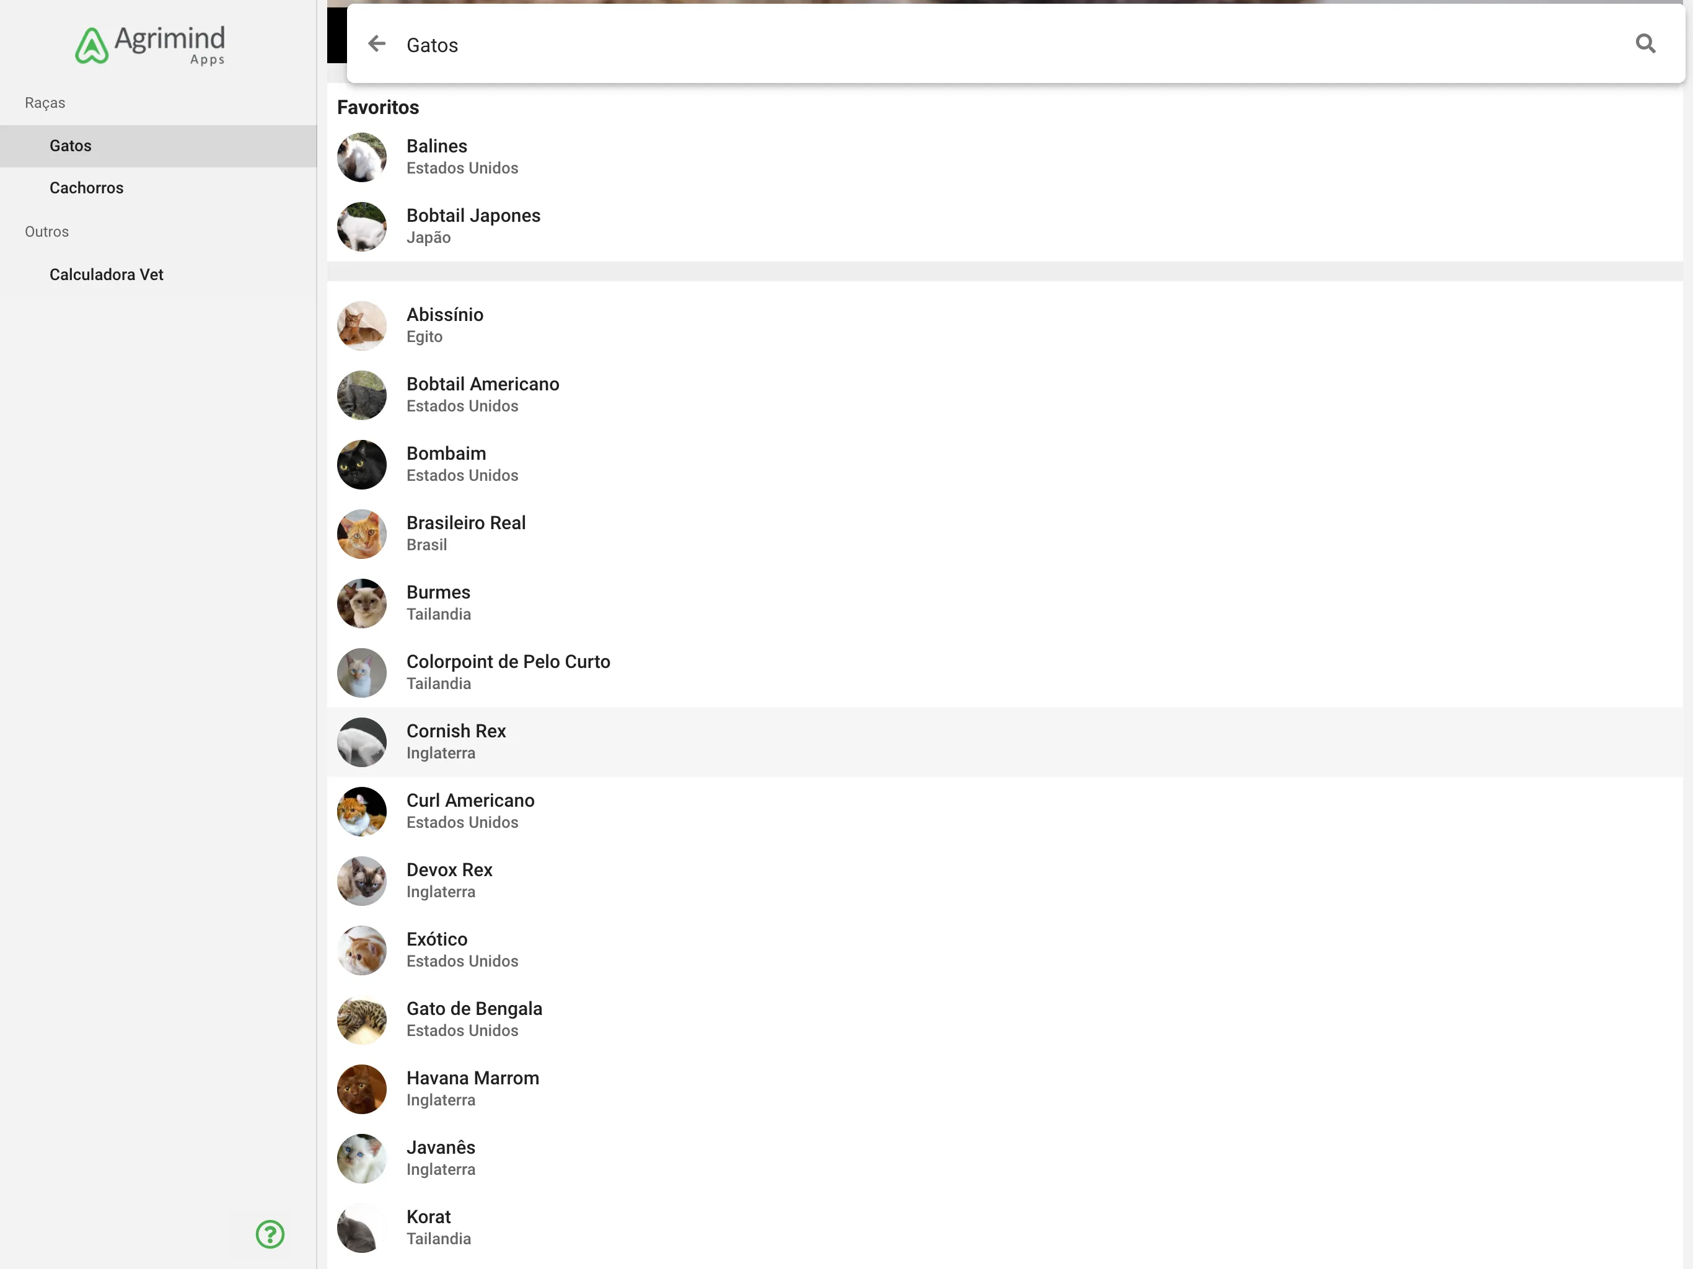Image resolution: width=1693 pixels, height=1269 pixels.
Task: Expand the Raças sidebar section
Action: pos(44,101)
